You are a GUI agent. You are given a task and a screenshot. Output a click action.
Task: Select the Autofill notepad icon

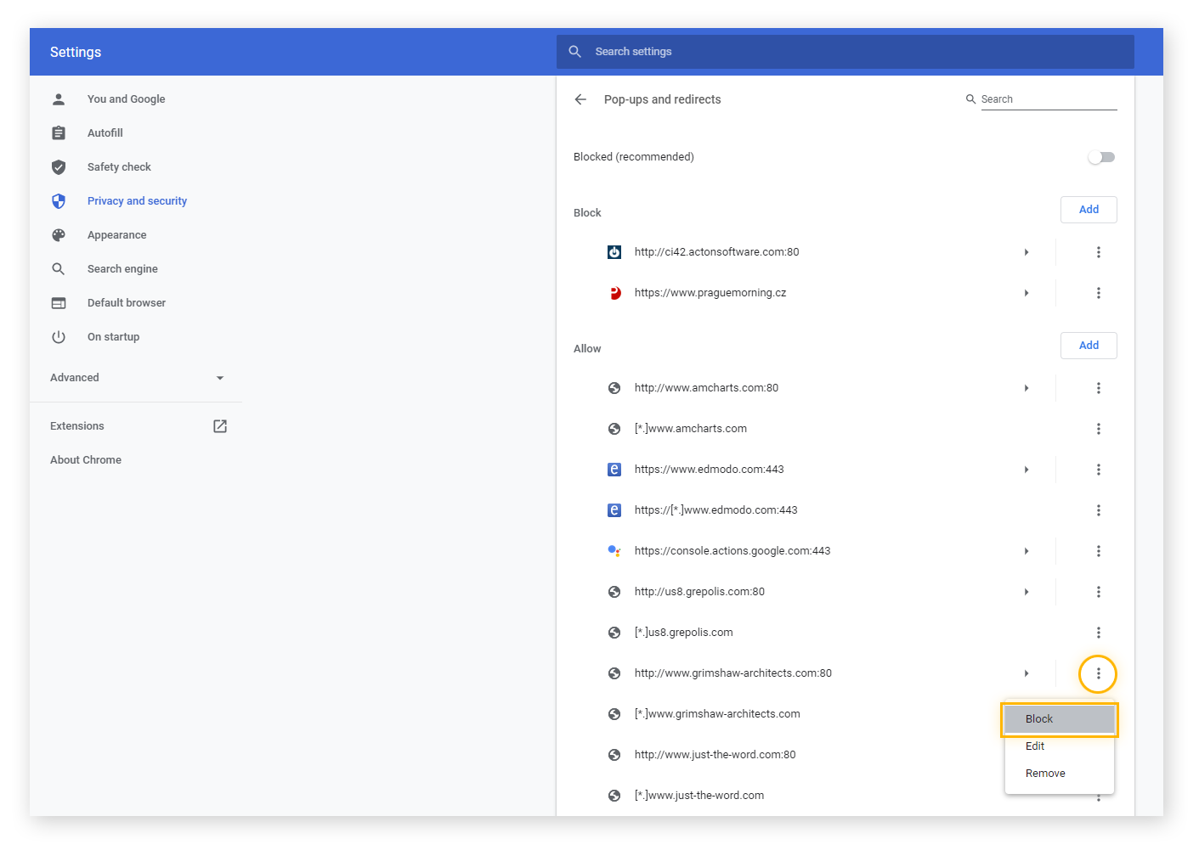click(59, 132)
